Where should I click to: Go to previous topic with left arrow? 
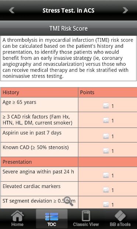tap(12, 10)
